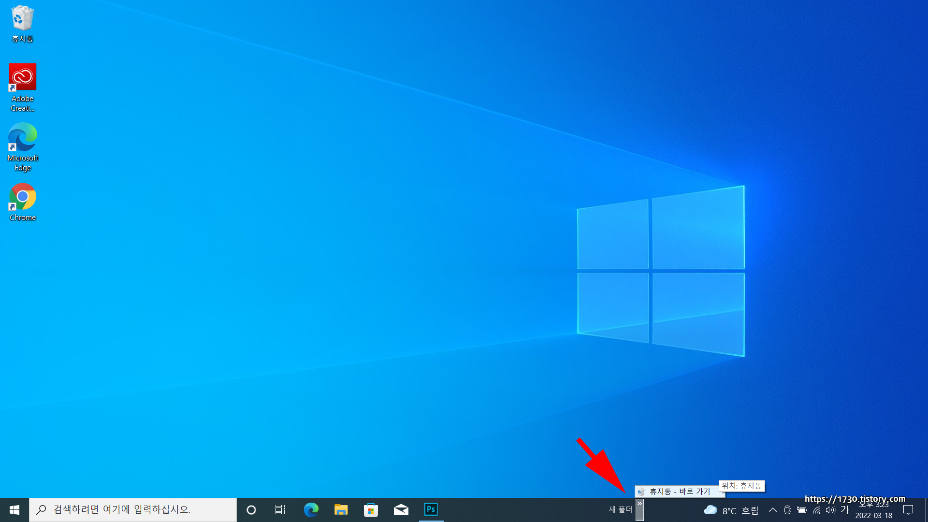The width and height of the screenshot is (928, 522).
Task: Click the Edge icon in the taskbar
Action: click(311, 509)
